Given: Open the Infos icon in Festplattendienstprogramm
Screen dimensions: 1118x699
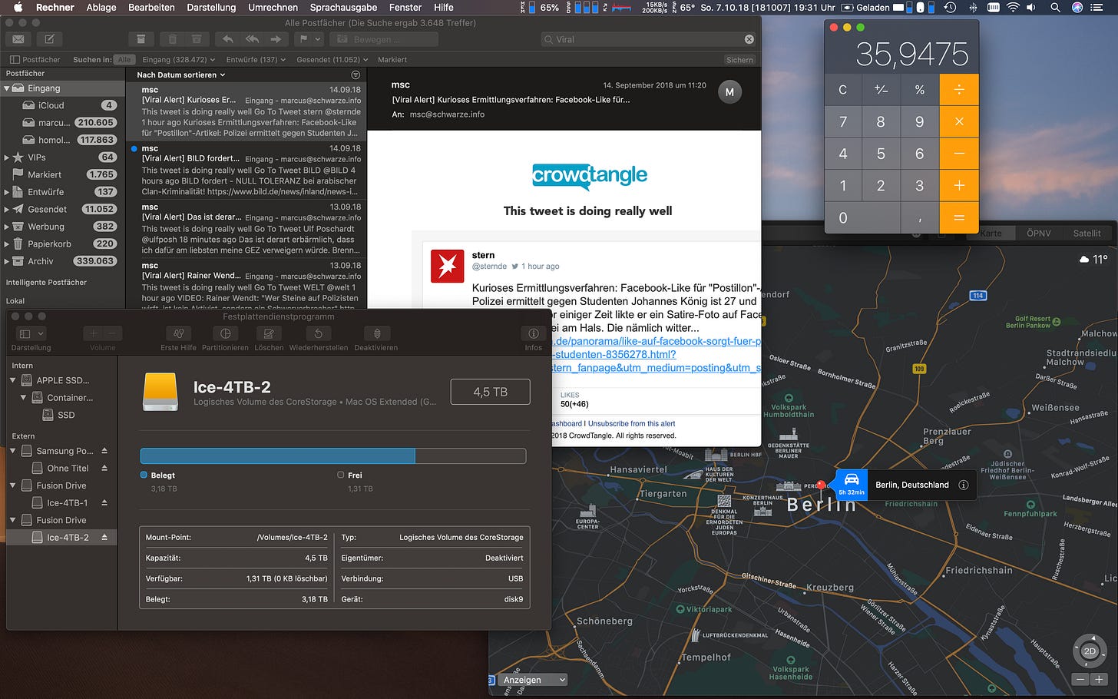Looking at the screenshot, I should tap(533, 333).
